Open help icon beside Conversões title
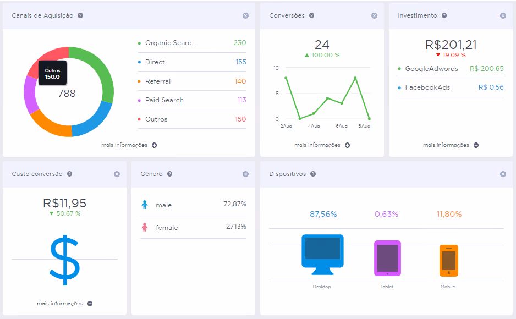Viewport: 516px width, 319px height. (312, 15)
